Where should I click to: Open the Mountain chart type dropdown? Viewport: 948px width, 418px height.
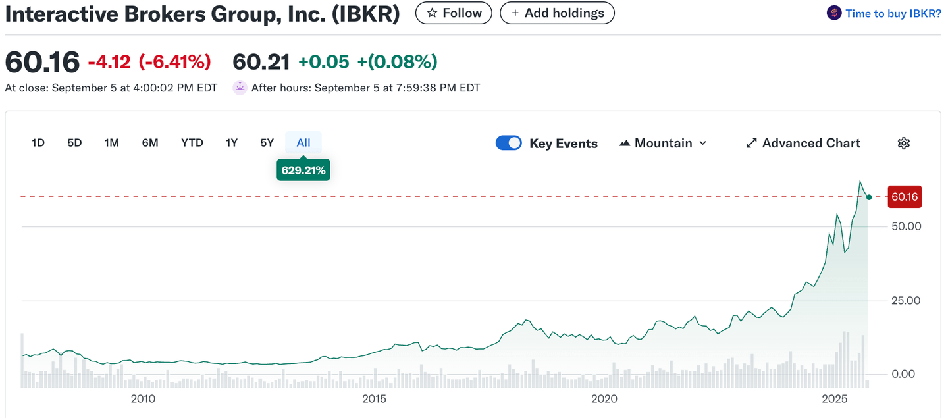(663, 144)
